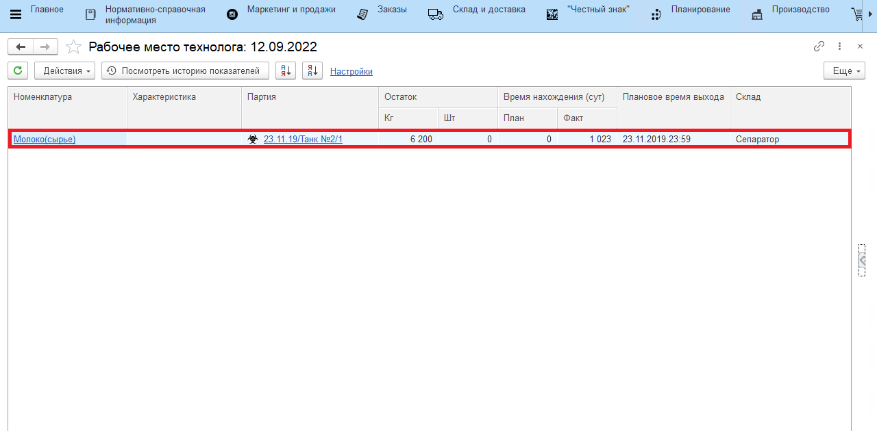Go back using the left arrow
Viewport: 877px width, 431px height.
(21, 47)
